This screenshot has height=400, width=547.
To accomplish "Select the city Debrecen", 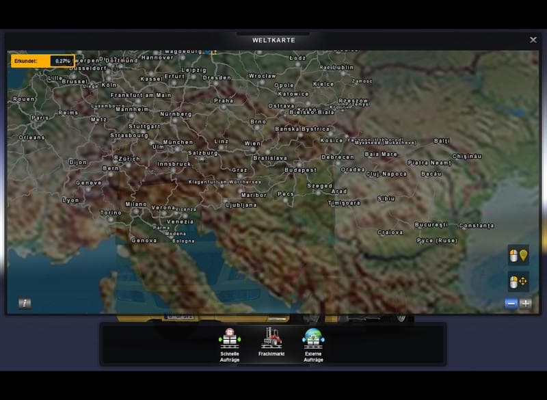I will 338,157.
